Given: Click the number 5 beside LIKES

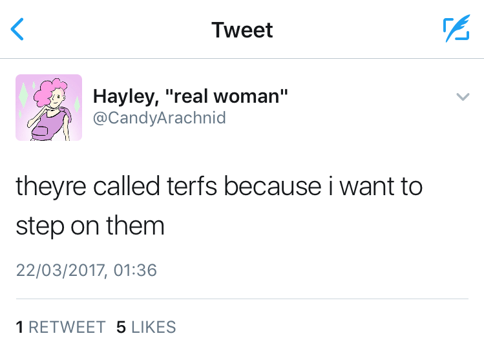Looking at the screenshot, I should tap(121, 327).
